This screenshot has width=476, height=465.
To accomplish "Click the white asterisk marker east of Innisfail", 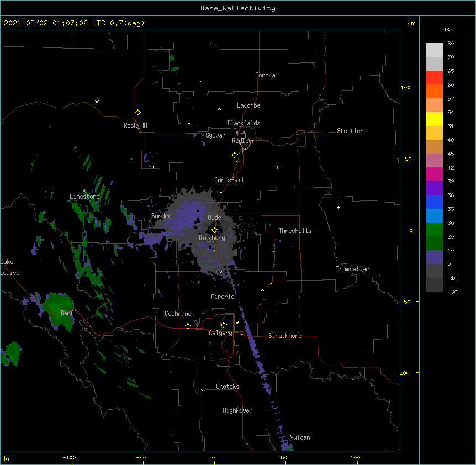I will pyautogui.click(x=277, y=167).
